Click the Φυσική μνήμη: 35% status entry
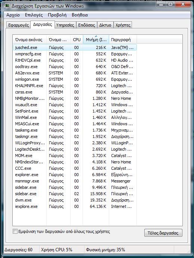Viewport: 194px width, 258px height. 105,250
